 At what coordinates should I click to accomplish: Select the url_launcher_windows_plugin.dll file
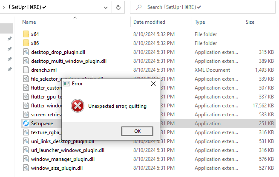click(67, 150)
